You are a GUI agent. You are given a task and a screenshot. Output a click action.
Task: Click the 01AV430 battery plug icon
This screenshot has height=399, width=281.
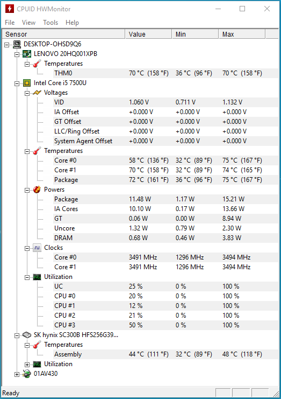[x=27, y=374]
